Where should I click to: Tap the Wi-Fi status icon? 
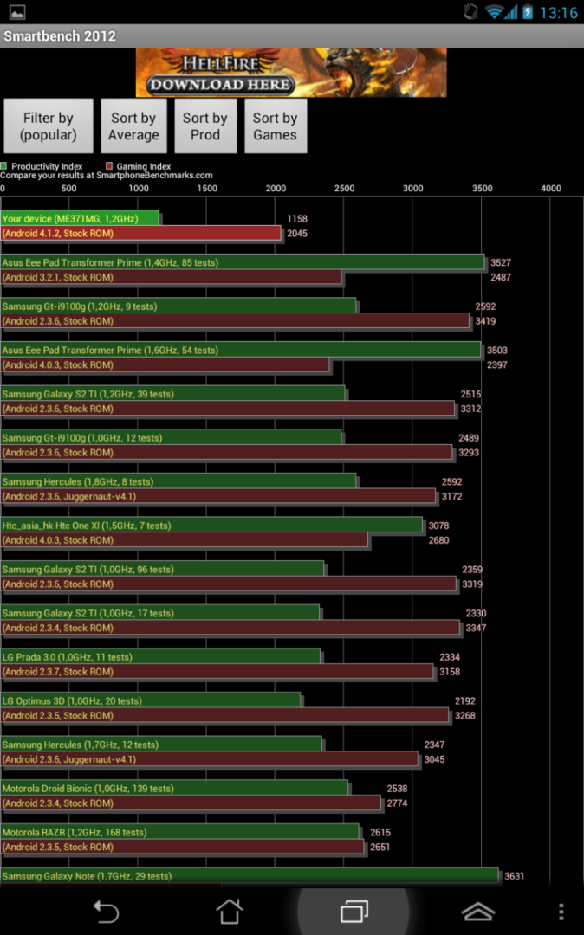tap(495, 12)
